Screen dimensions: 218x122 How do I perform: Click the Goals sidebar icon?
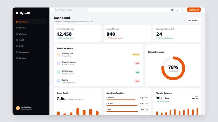coord(17,46)
